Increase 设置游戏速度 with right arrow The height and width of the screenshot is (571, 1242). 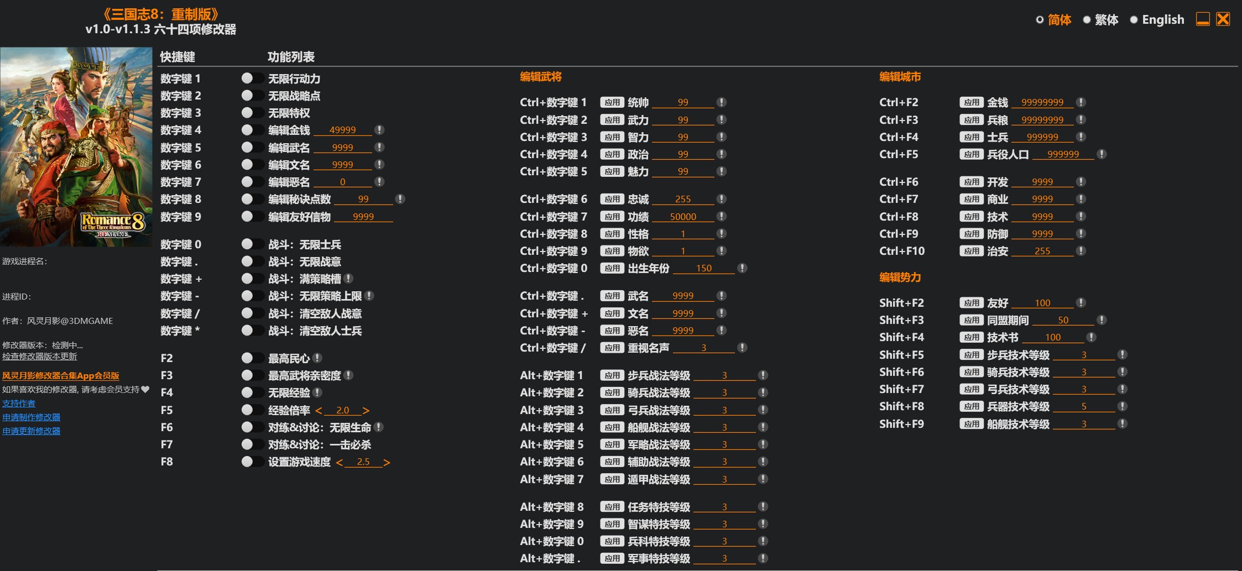click(x=387, y=462)
